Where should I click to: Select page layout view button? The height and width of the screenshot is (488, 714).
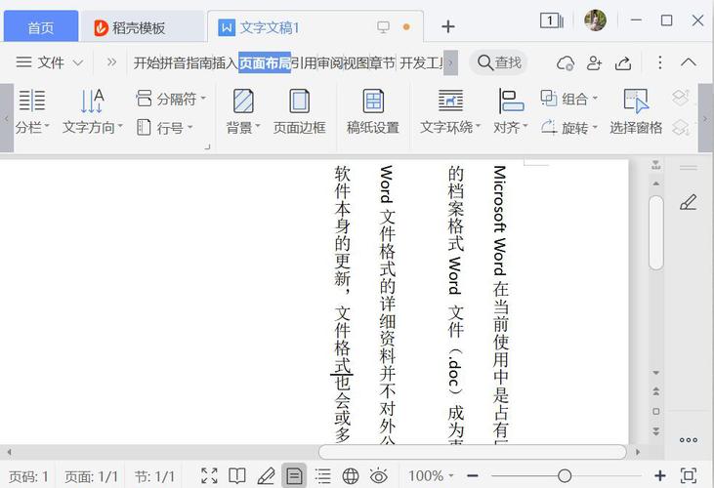point(294,475)
